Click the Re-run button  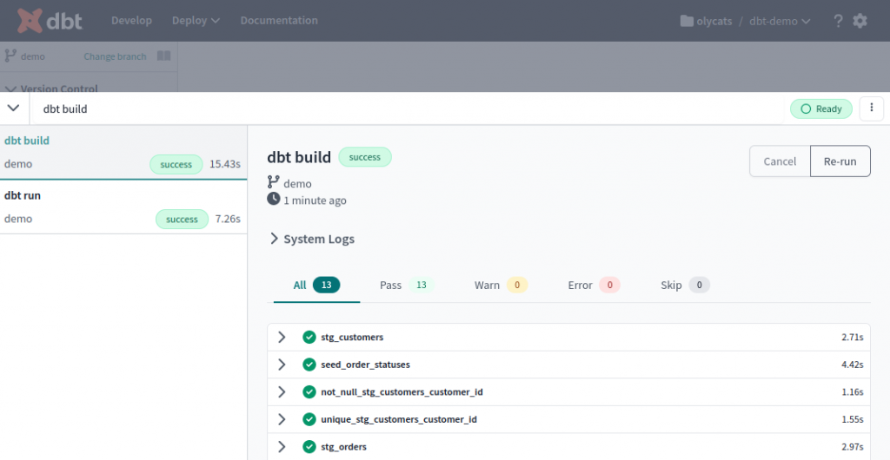click(840, 161)
